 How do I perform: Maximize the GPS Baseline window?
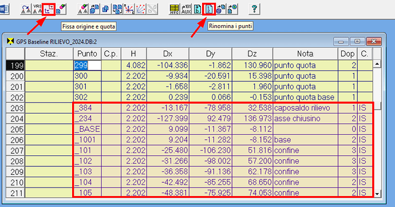point(357,41)
